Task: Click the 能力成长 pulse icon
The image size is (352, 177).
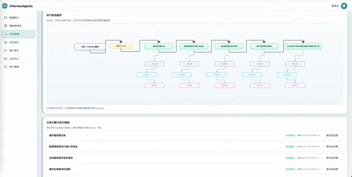Action: 6,51
